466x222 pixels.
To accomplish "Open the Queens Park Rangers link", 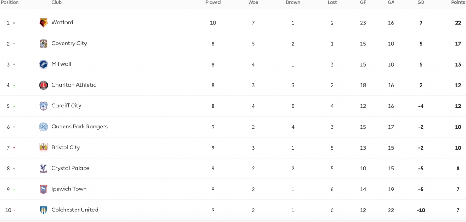I will (x=80, y=127).
